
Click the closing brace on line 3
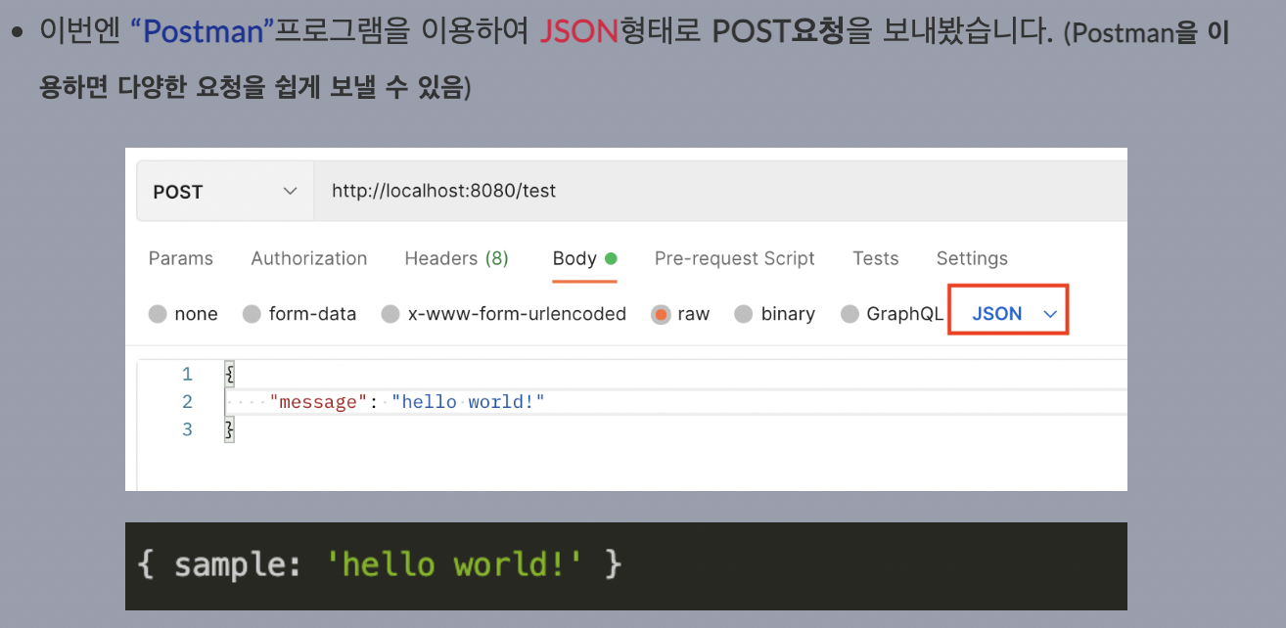tap(230, 429)
